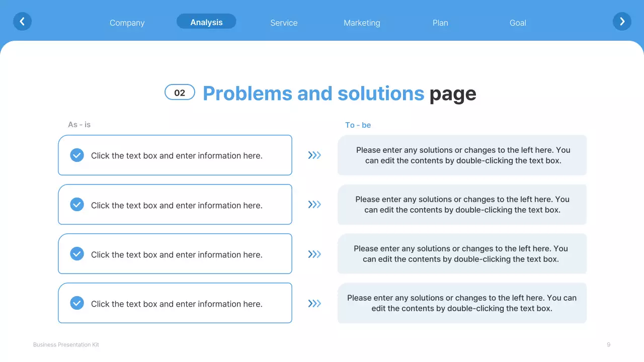Click the chevron arrows on the third row
The image size is (644, 362).
pos(314,254)
